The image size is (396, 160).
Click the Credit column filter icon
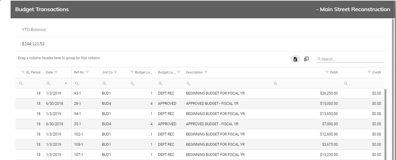click(369, 72)
